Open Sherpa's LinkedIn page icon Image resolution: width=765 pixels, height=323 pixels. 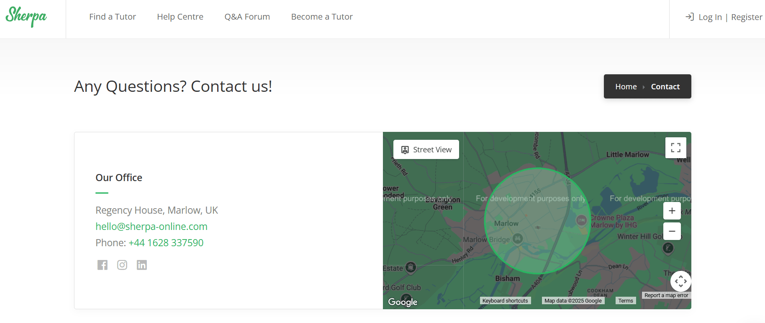(x=142, y=265)
